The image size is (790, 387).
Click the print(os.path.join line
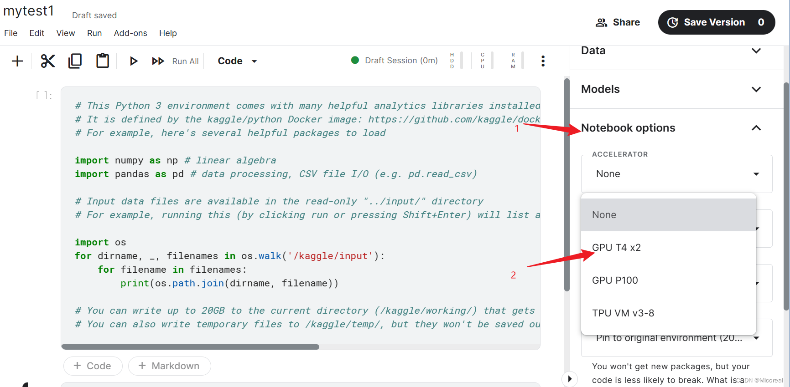pos(229,283)
